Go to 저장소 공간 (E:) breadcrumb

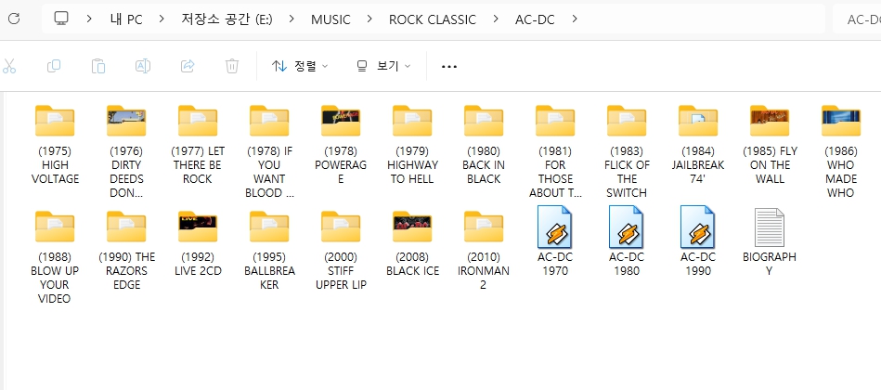coord(227,19)
